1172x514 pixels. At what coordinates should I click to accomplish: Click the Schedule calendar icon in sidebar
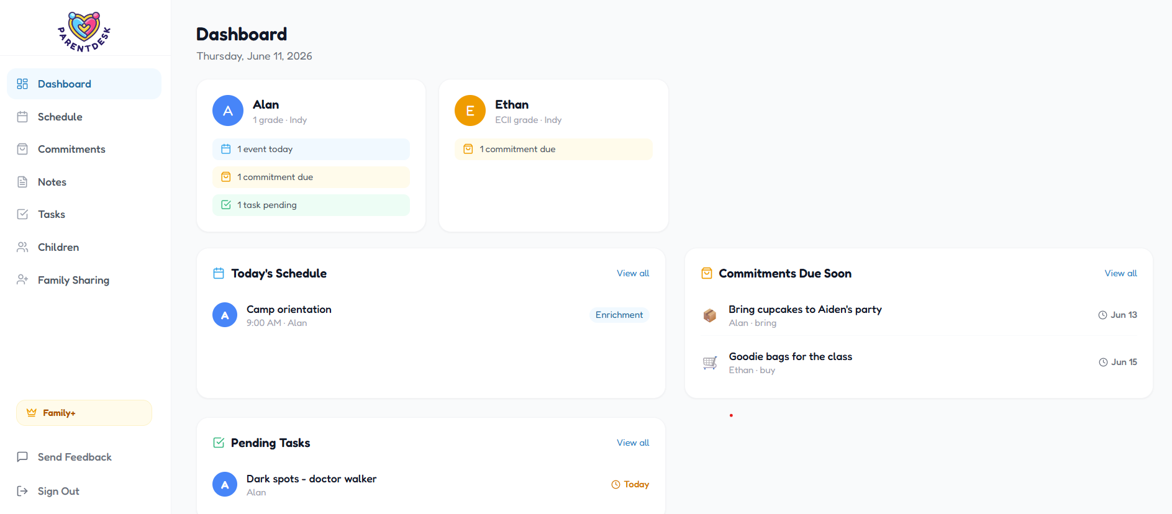(x=22, y=117)
